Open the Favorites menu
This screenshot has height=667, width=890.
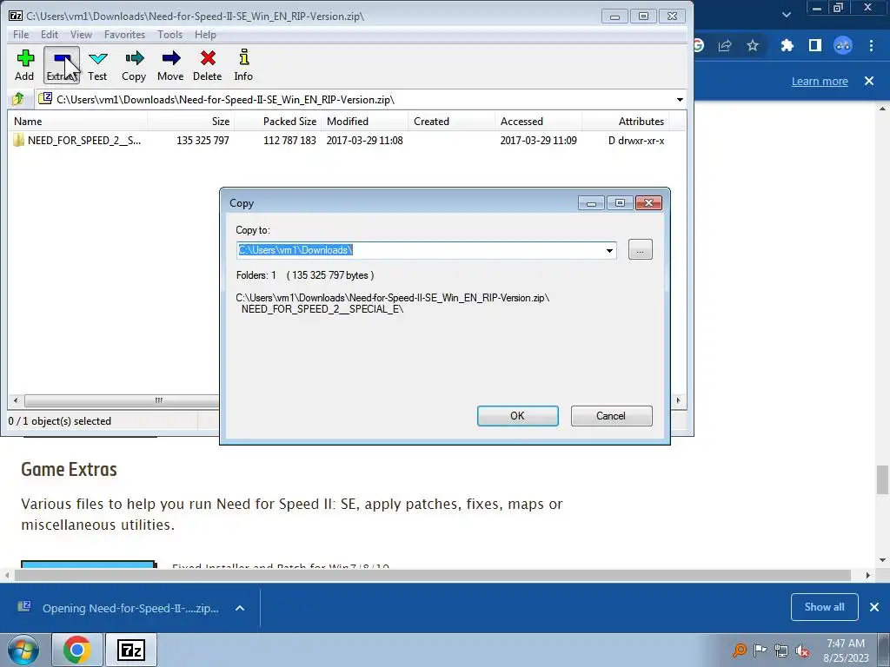click(125, 35)
